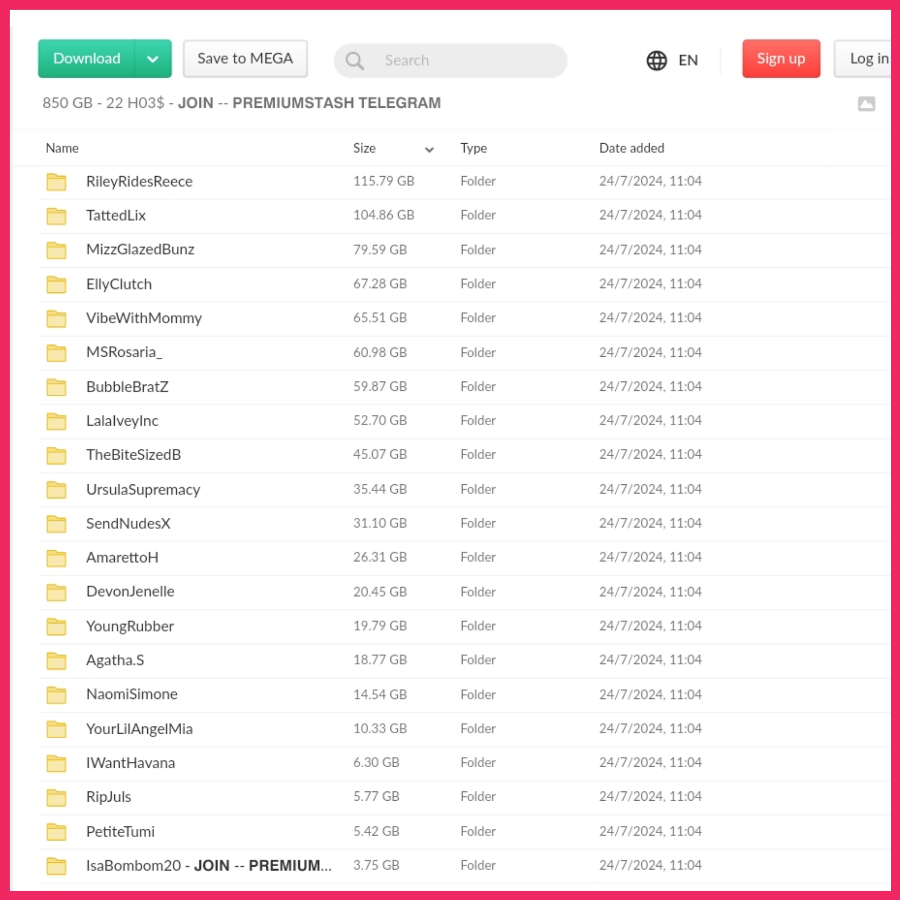
Task: Click the folder icon beside TattedLix
Action: [56, 216]
